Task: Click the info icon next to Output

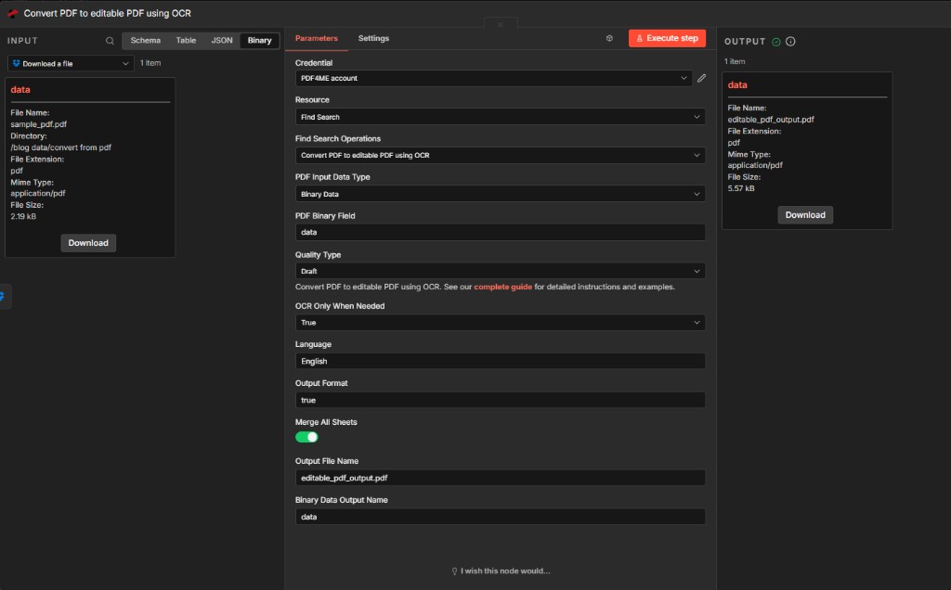Action: 790,42
